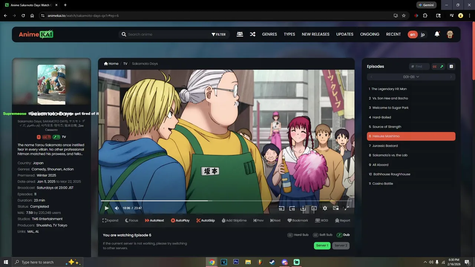The image size is (475, 267).
Task: Open user profile avatar
Action: (450, 34)
